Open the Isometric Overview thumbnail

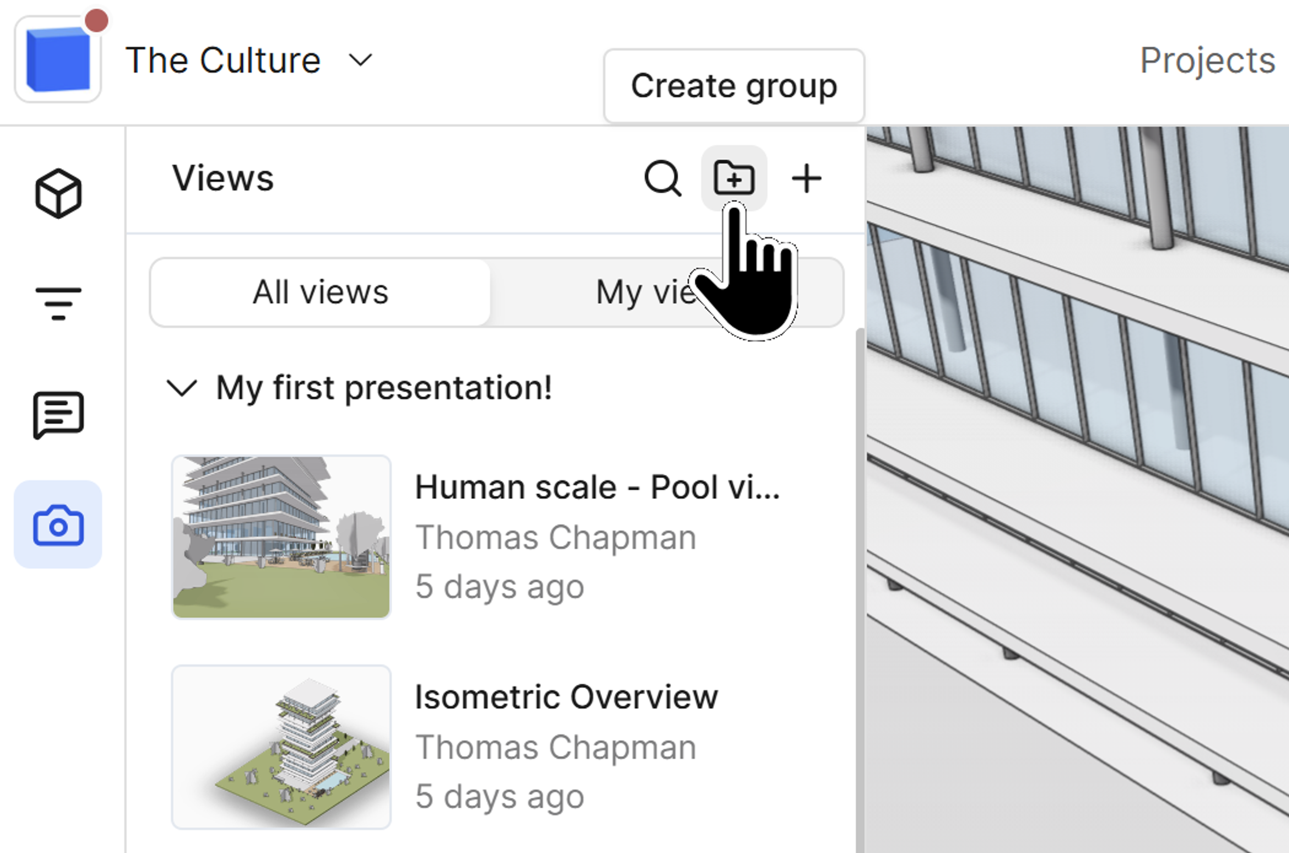pyautogui.click(x=281, y=747)
